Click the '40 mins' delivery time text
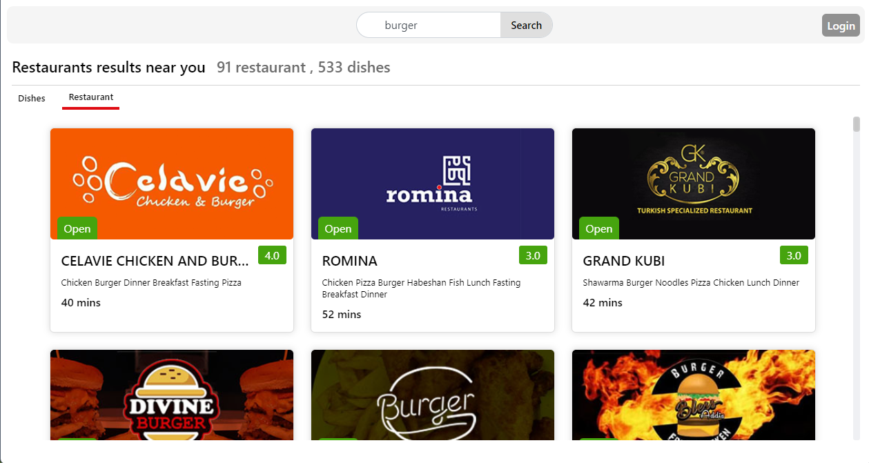This screenshot has height=463, width=869. [81, 302]
